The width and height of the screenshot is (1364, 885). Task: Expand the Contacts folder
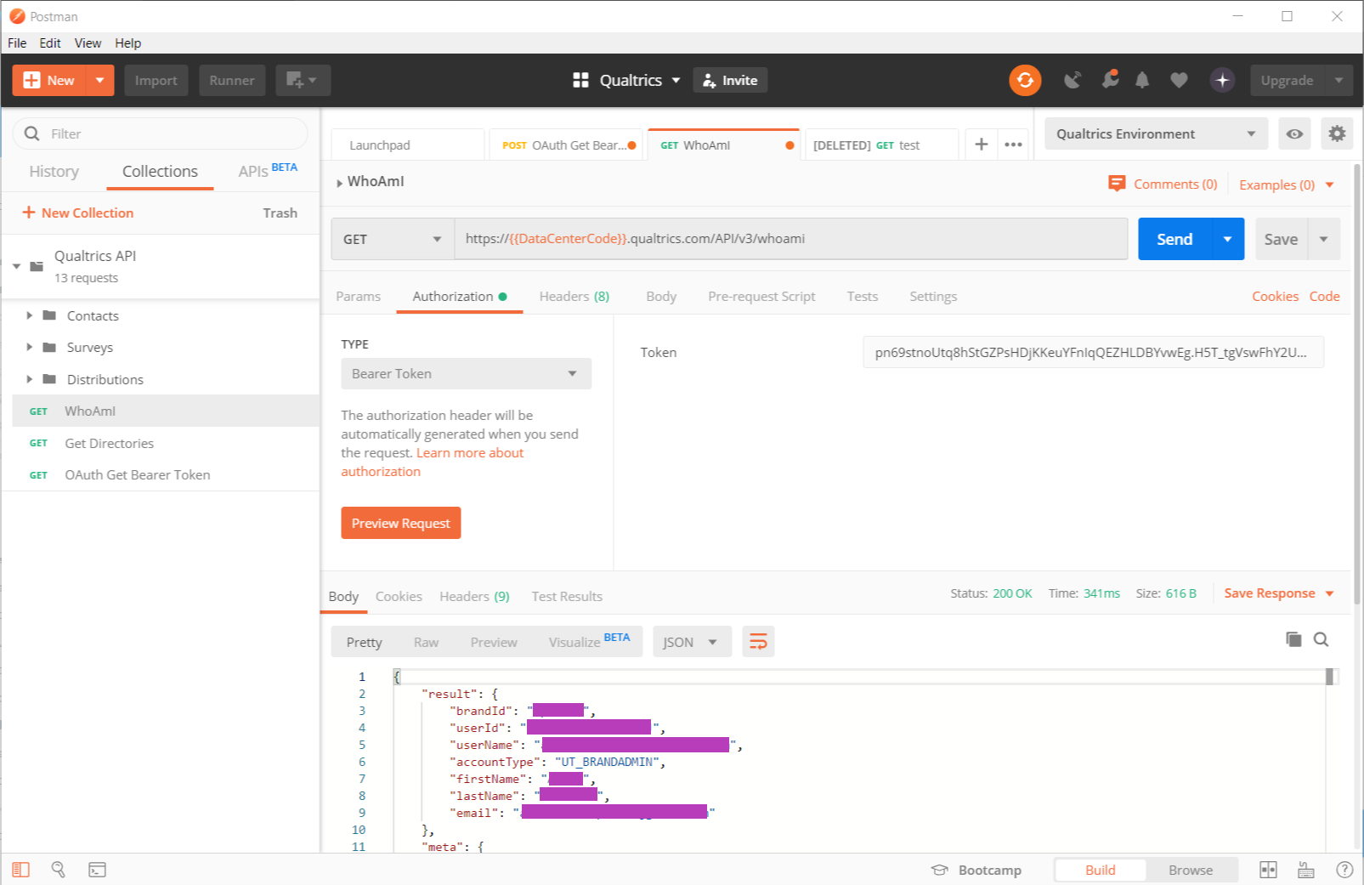(30, 315)
